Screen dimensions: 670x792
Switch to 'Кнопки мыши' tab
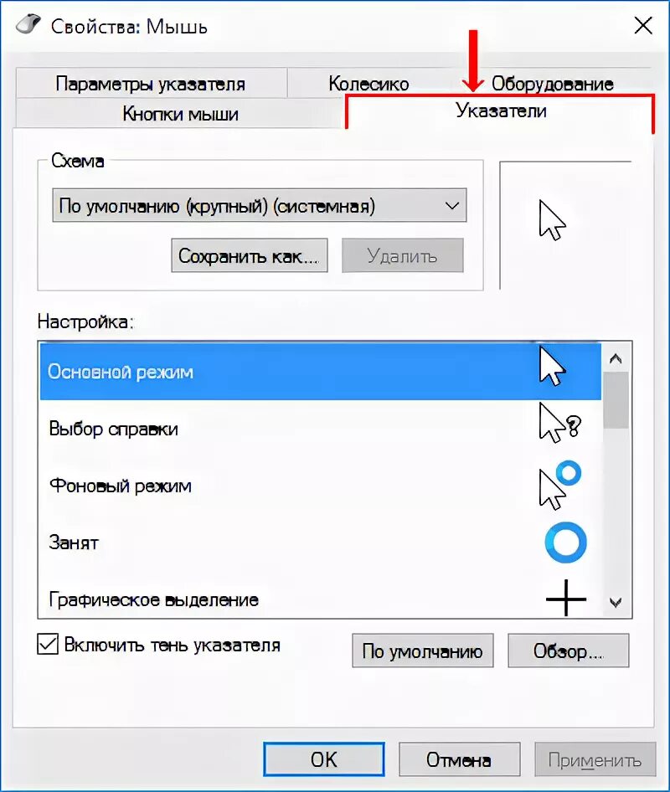[180, 114]
